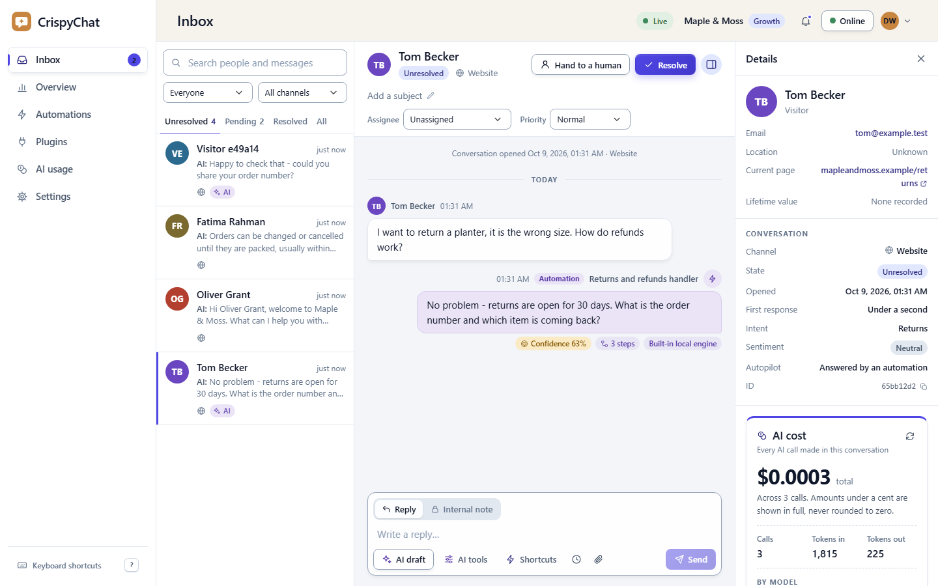Viewport: 938px width, 586px height.
Task: Open the mapleandmoss.example/returns page link
Action: coord(874,176)
